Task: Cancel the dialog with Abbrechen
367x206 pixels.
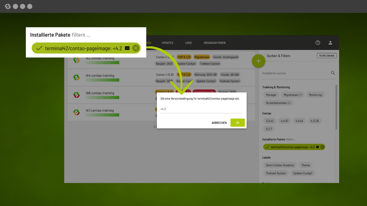Action: click(219, 123)
